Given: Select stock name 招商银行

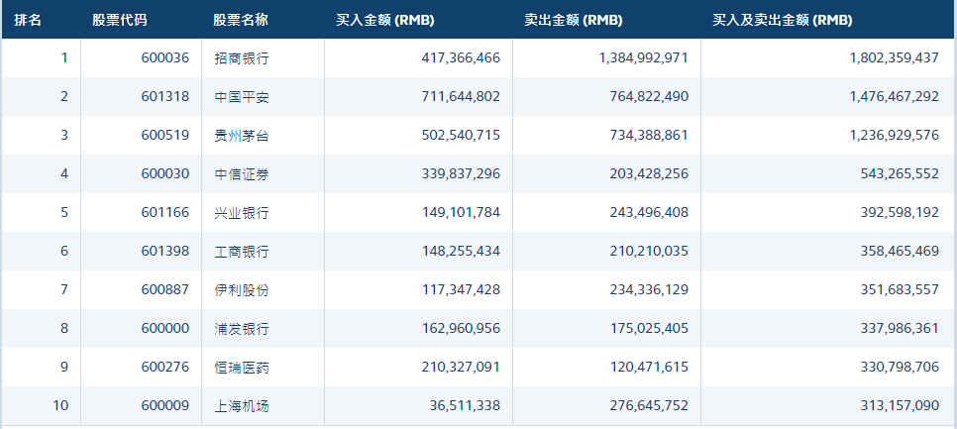Looking at the screenshot, I should coord(242,58).
